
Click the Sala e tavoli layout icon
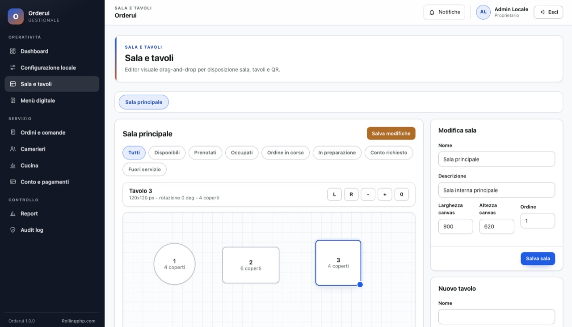13,84
